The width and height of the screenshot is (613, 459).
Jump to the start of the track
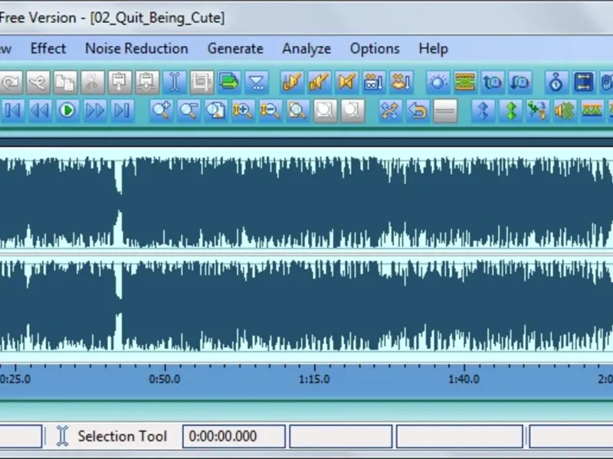13,111
